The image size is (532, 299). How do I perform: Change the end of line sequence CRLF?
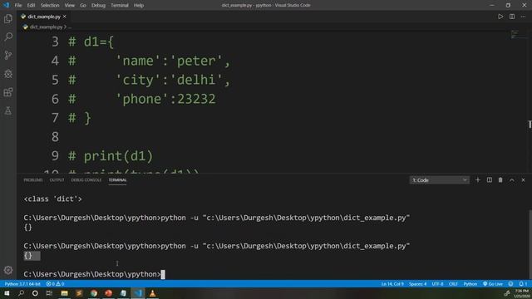point(453,284)
